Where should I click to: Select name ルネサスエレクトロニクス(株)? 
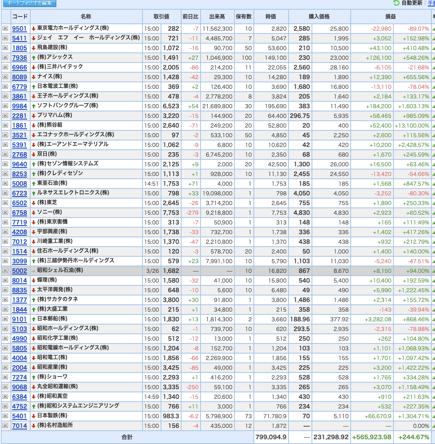(x=73, y=193)
